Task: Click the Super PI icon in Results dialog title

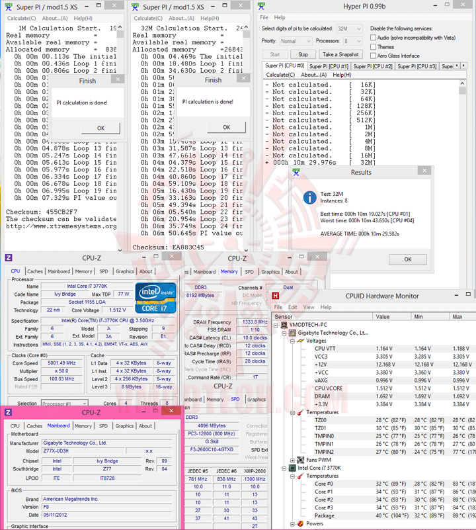Action: [x=296, y=173]
